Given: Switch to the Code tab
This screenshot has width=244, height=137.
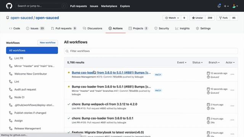Looking at the screenshot, I should coord(14,29).
